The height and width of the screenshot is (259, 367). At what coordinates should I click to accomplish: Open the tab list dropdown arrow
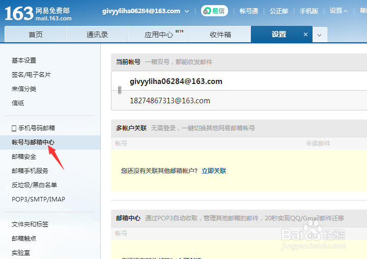320,35
